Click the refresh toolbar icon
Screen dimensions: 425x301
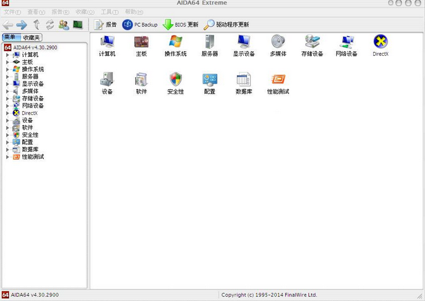pyautogui.click(x=50, y=25)
